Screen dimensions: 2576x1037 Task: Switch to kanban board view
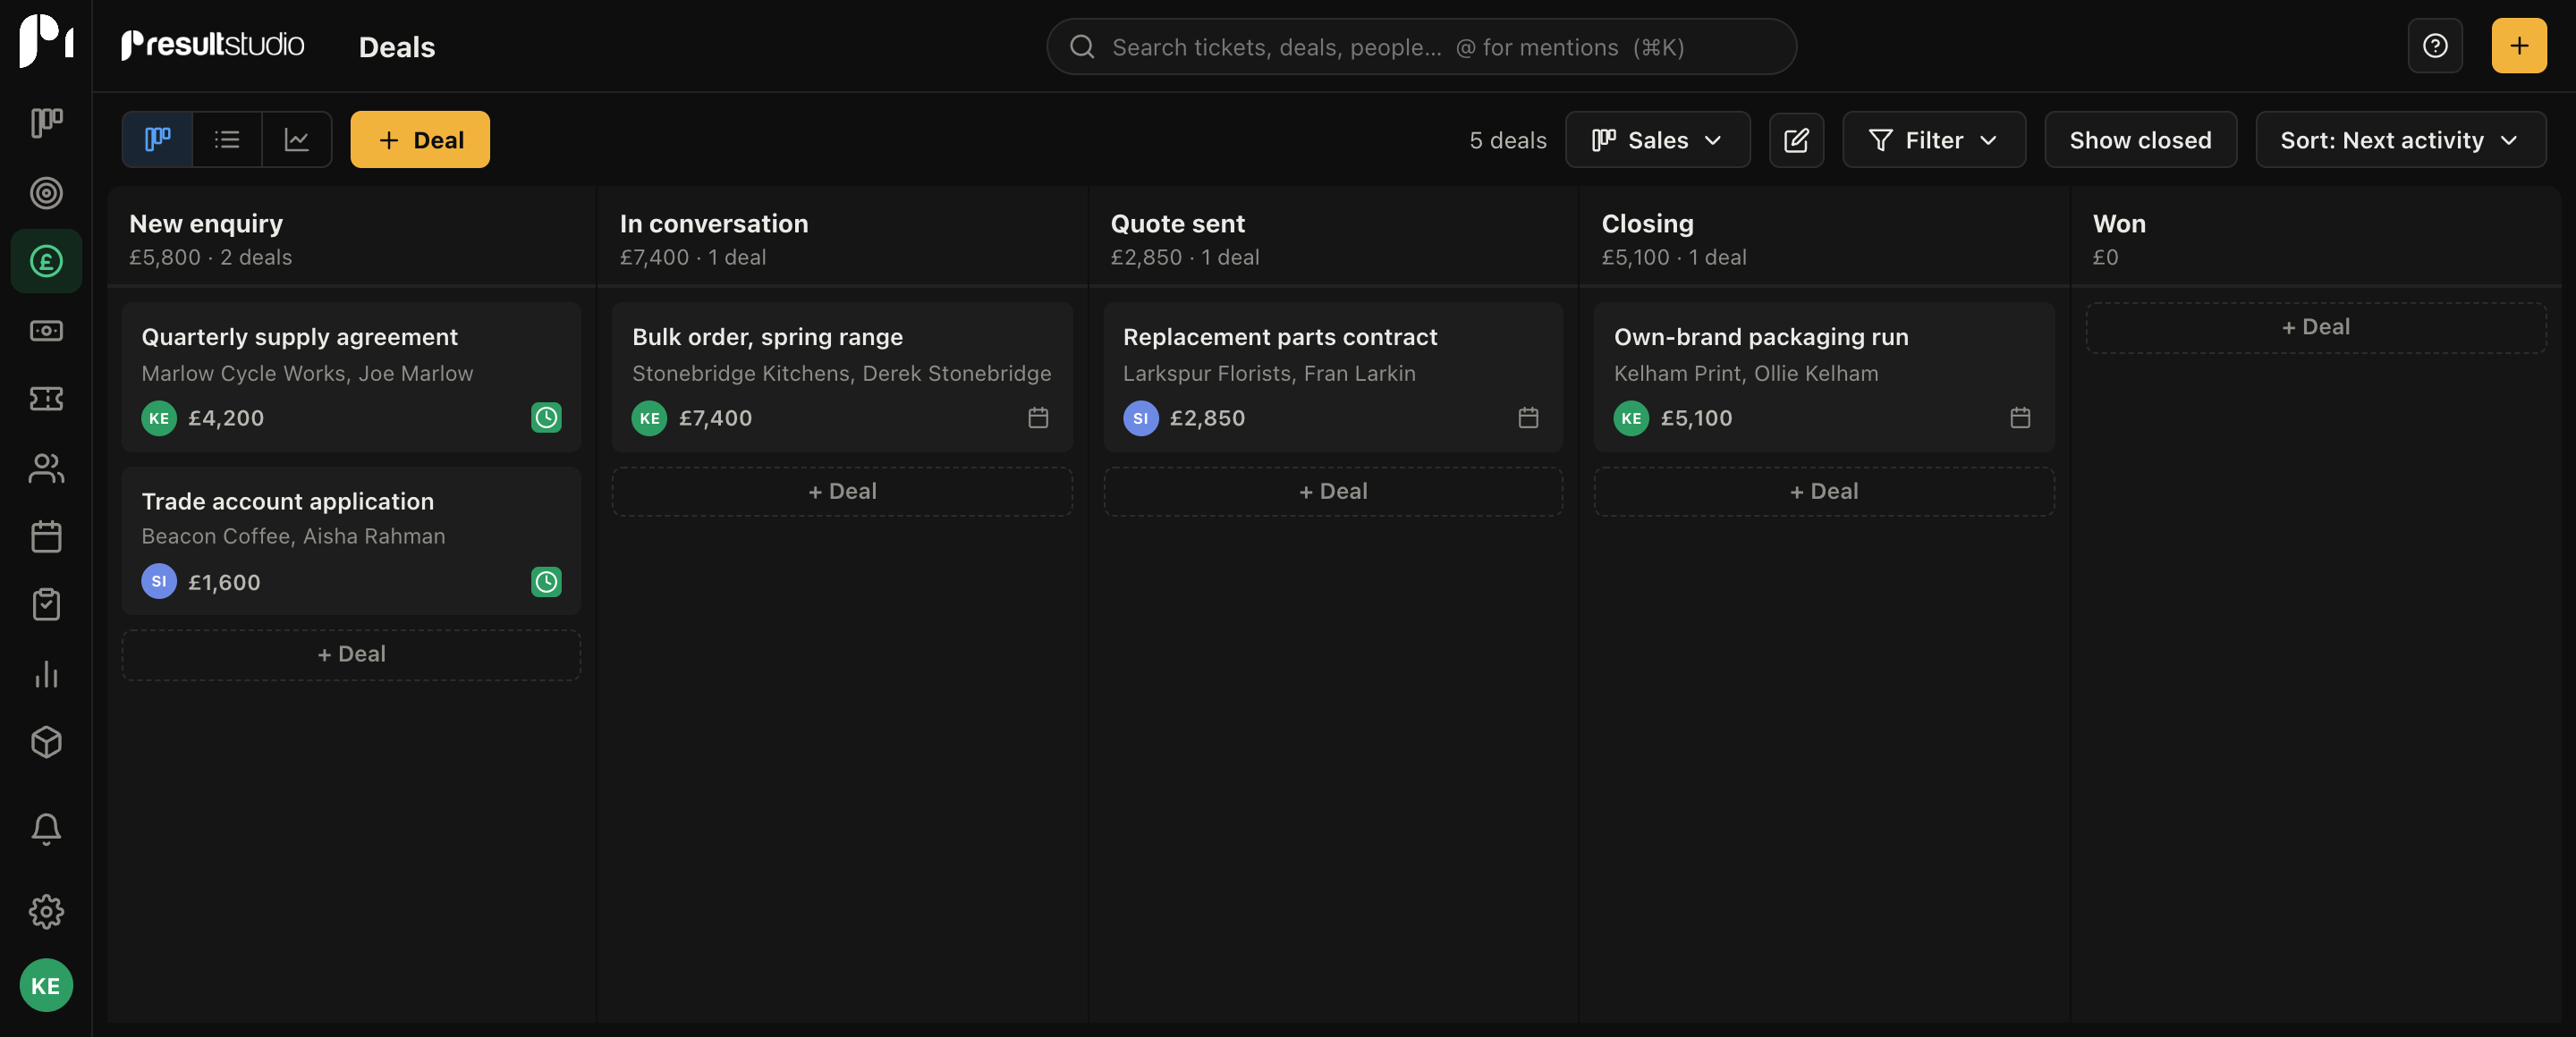click(157, 139)
